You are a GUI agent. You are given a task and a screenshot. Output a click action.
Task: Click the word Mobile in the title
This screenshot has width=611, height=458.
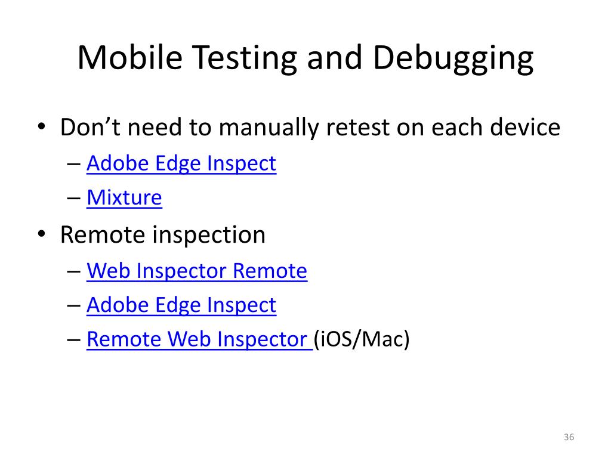click(130, 57)
